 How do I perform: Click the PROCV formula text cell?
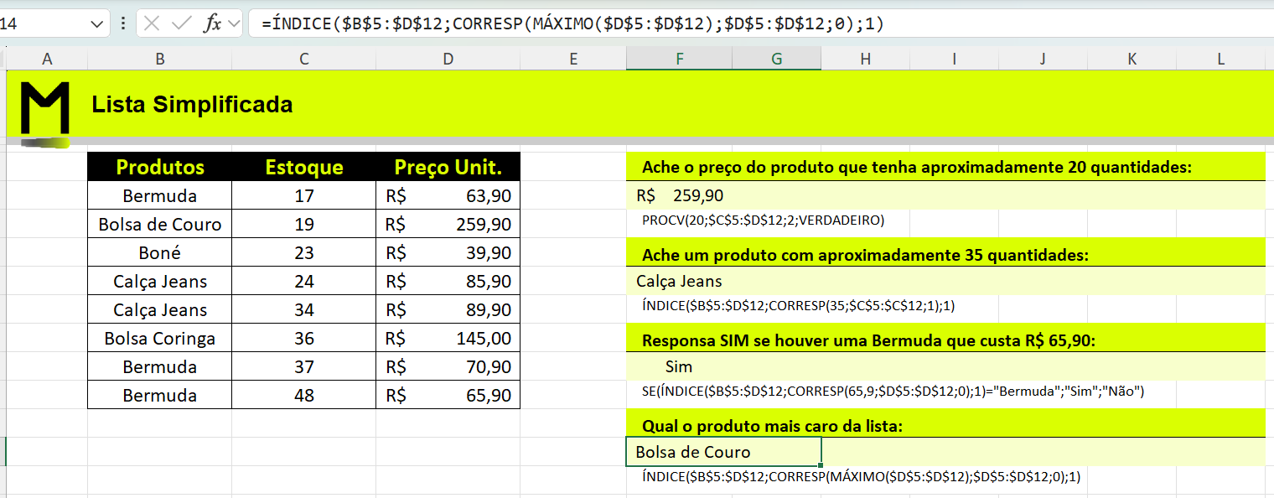click(x=764, y=220)
